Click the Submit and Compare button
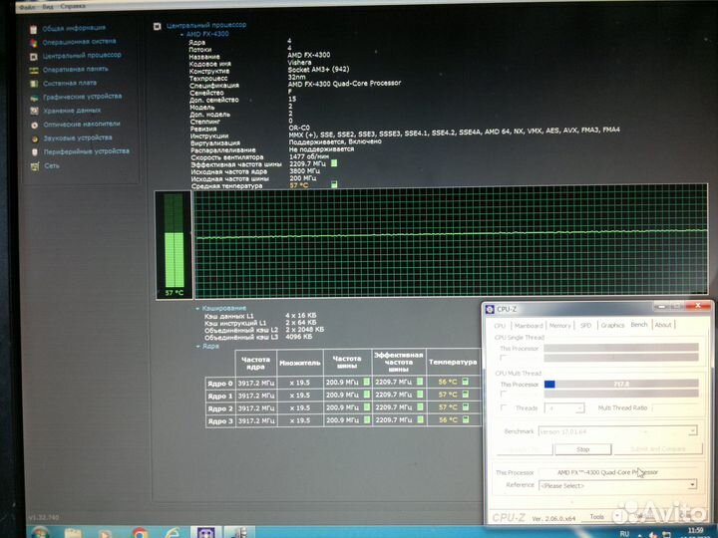This screenshot has height=538, width=718. coord(658,449)
